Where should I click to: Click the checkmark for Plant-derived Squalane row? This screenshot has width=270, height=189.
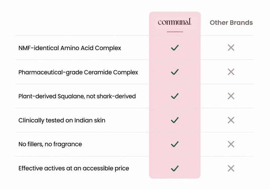(x=175, y=96)
